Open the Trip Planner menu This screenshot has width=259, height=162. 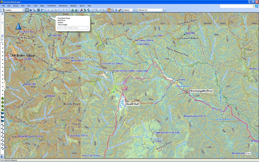tap(51, 6)
